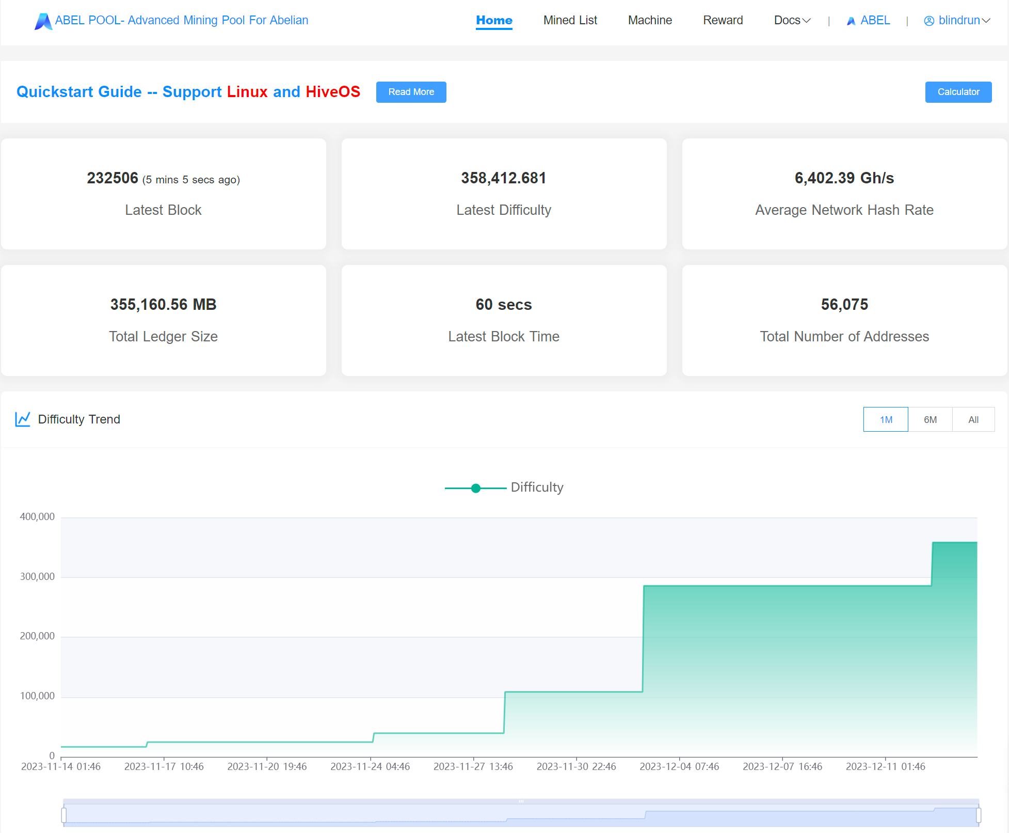
Task: Click the 56,075 addresses value
Action: (x=844, y=305)
